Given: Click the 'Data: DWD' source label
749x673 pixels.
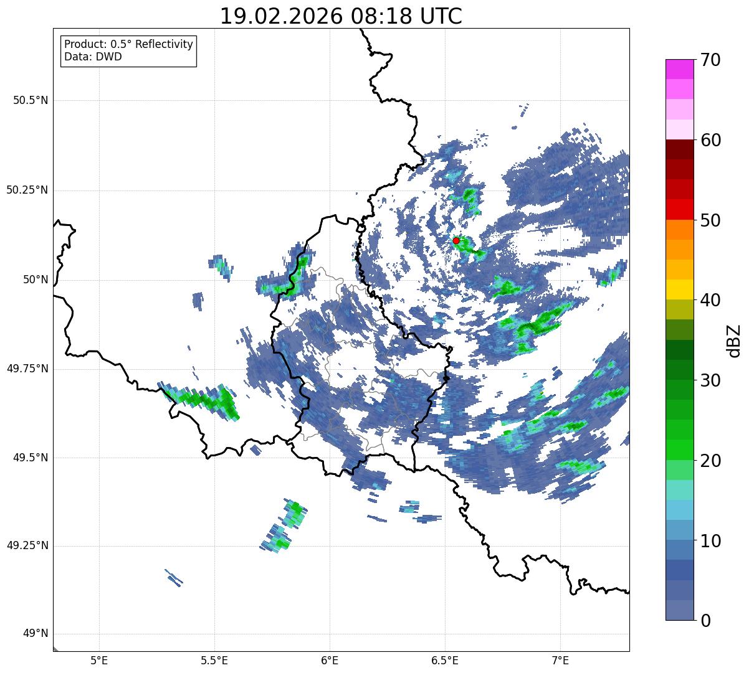Looking at the screenshot, I should (x=93, y=57).
